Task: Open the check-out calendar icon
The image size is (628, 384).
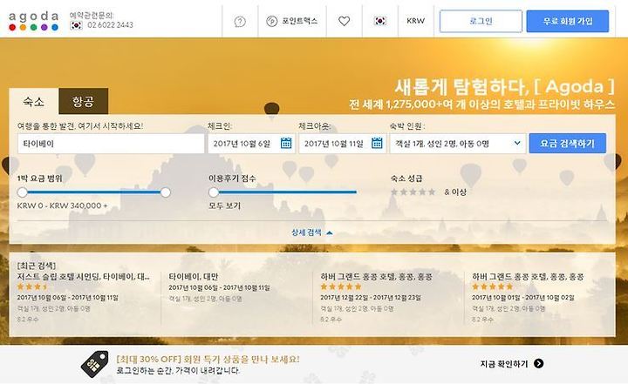Action: (x=377, y=143)
